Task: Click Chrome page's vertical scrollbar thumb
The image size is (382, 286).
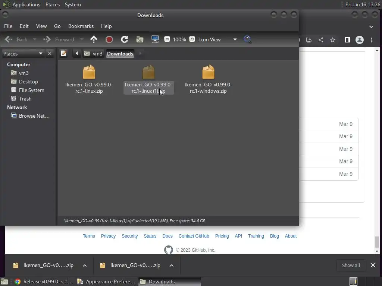Action: pyautogui.click(x=377, y=242)
